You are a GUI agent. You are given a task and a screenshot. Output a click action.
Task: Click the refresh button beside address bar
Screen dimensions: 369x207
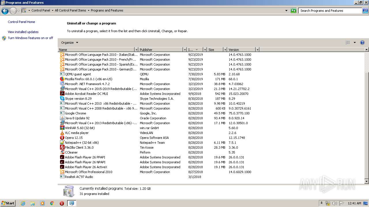coord(293,11)
